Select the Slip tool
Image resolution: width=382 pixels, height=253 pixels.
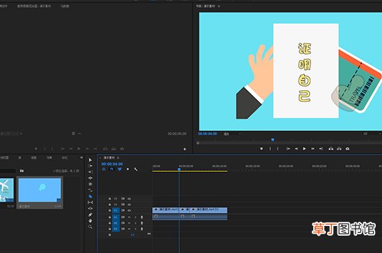pos(90,202)
